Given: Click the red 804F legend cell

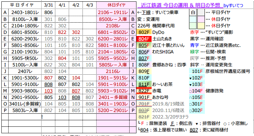Looking at the screenshot, I should (144, 39).
